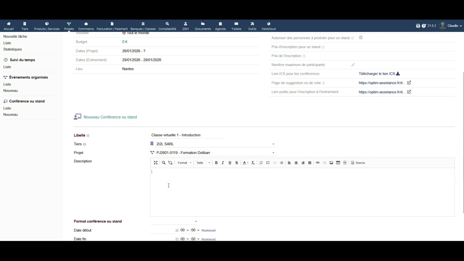Screen dimensions: 464x261
Task: Maximize the description editor
Action: [156, 163]
